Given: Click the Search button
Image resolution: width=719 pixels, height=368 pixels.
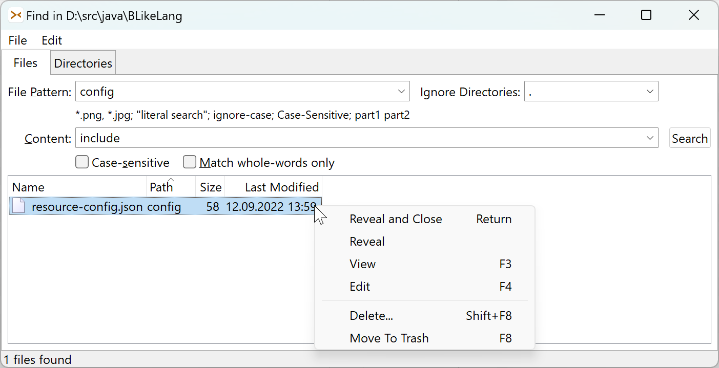Looking at the screenshot, I should click(689, 138).
